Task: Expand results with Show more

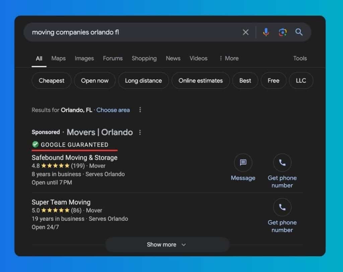Action: pyautogui.click(x=167, y=244)
